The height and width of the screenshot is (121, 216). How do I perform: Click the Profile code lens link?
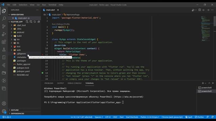pos(67,24)
